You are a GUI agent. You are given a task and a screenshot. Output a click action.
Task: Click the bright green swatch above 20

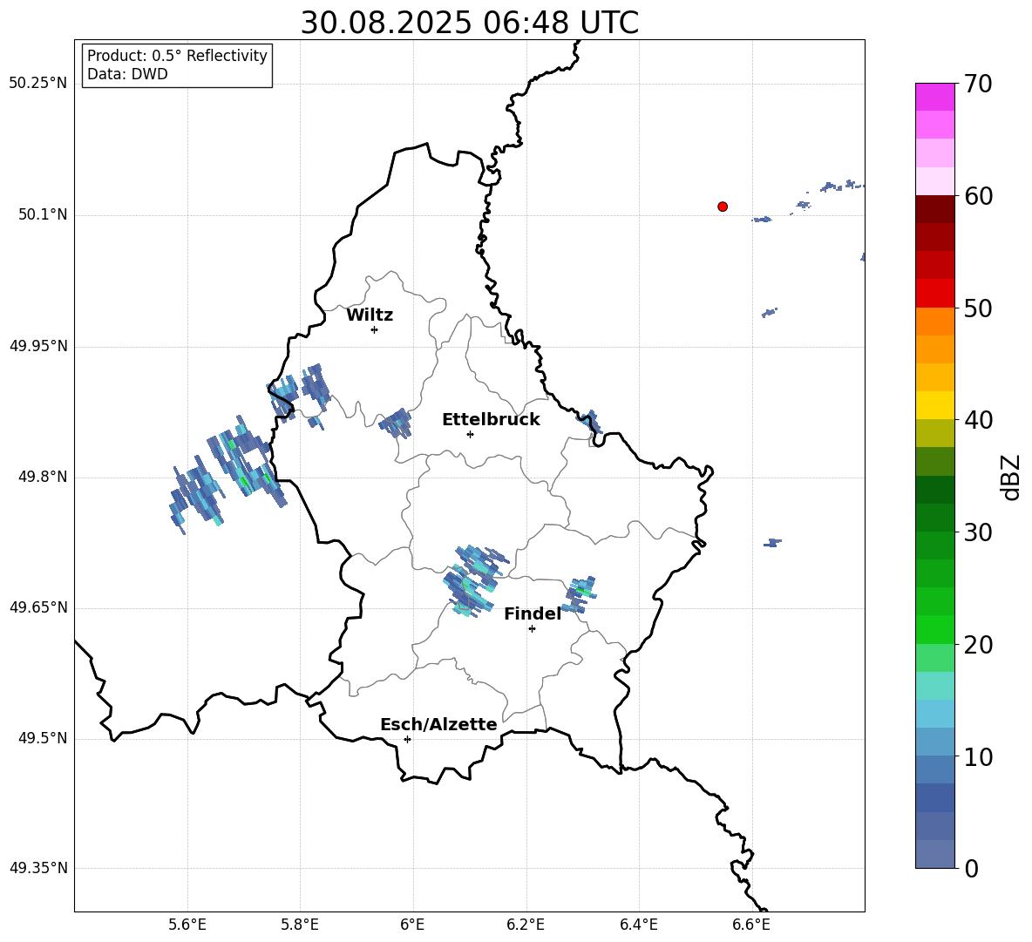[x=934, y=629]
